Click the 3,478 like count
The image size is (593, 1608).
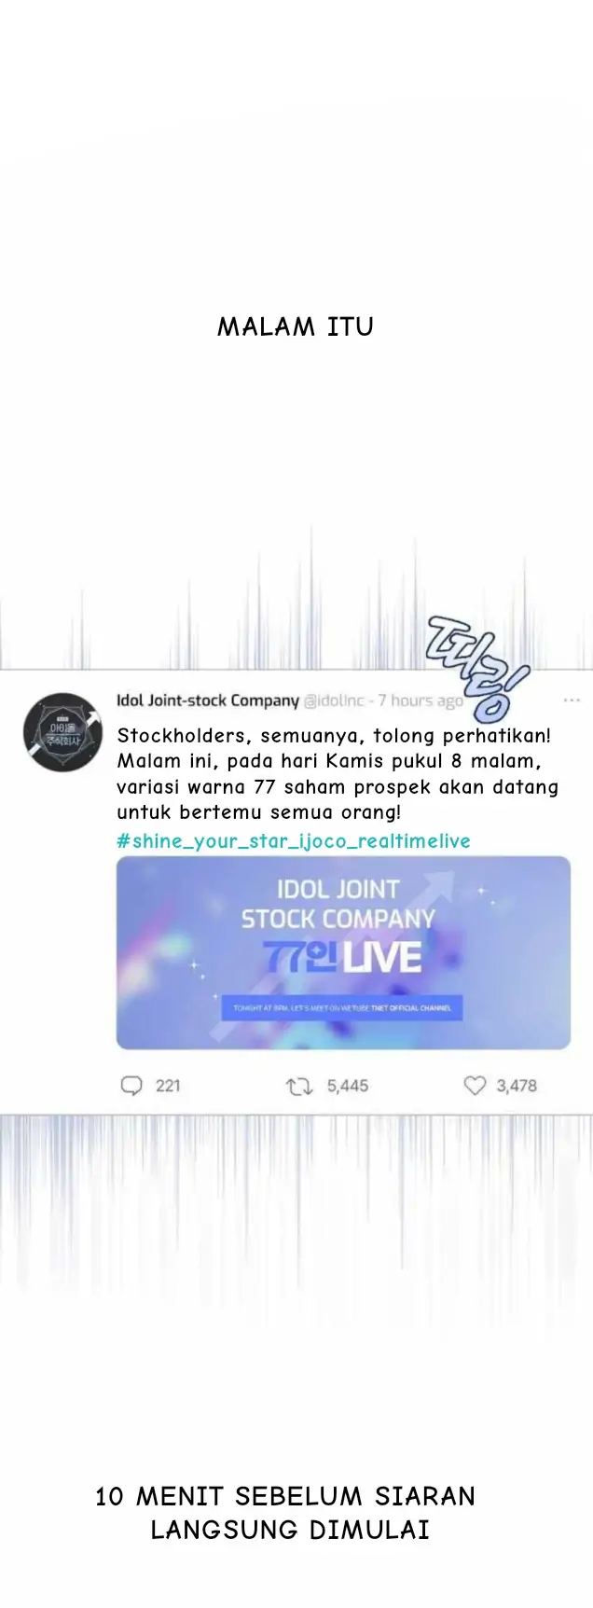coord(517,1086)
